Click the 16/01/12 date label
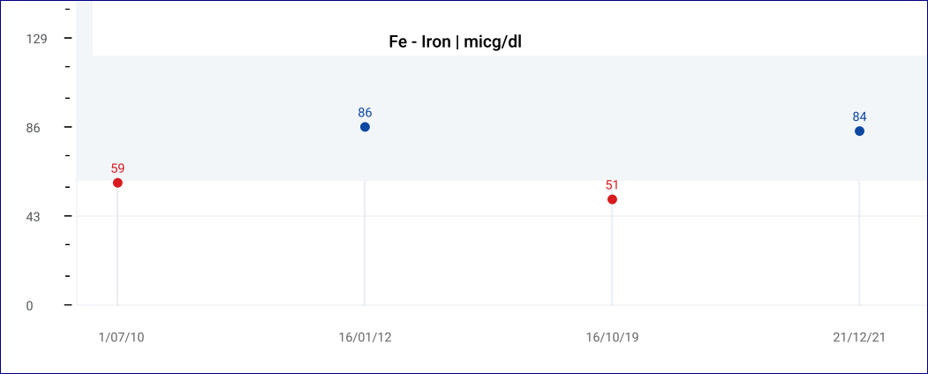Screen dimensions: 928x374 click(366, 337)
